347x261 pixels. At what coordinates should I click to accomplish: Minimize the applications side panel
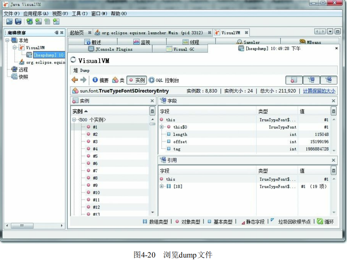click(56, 33)
